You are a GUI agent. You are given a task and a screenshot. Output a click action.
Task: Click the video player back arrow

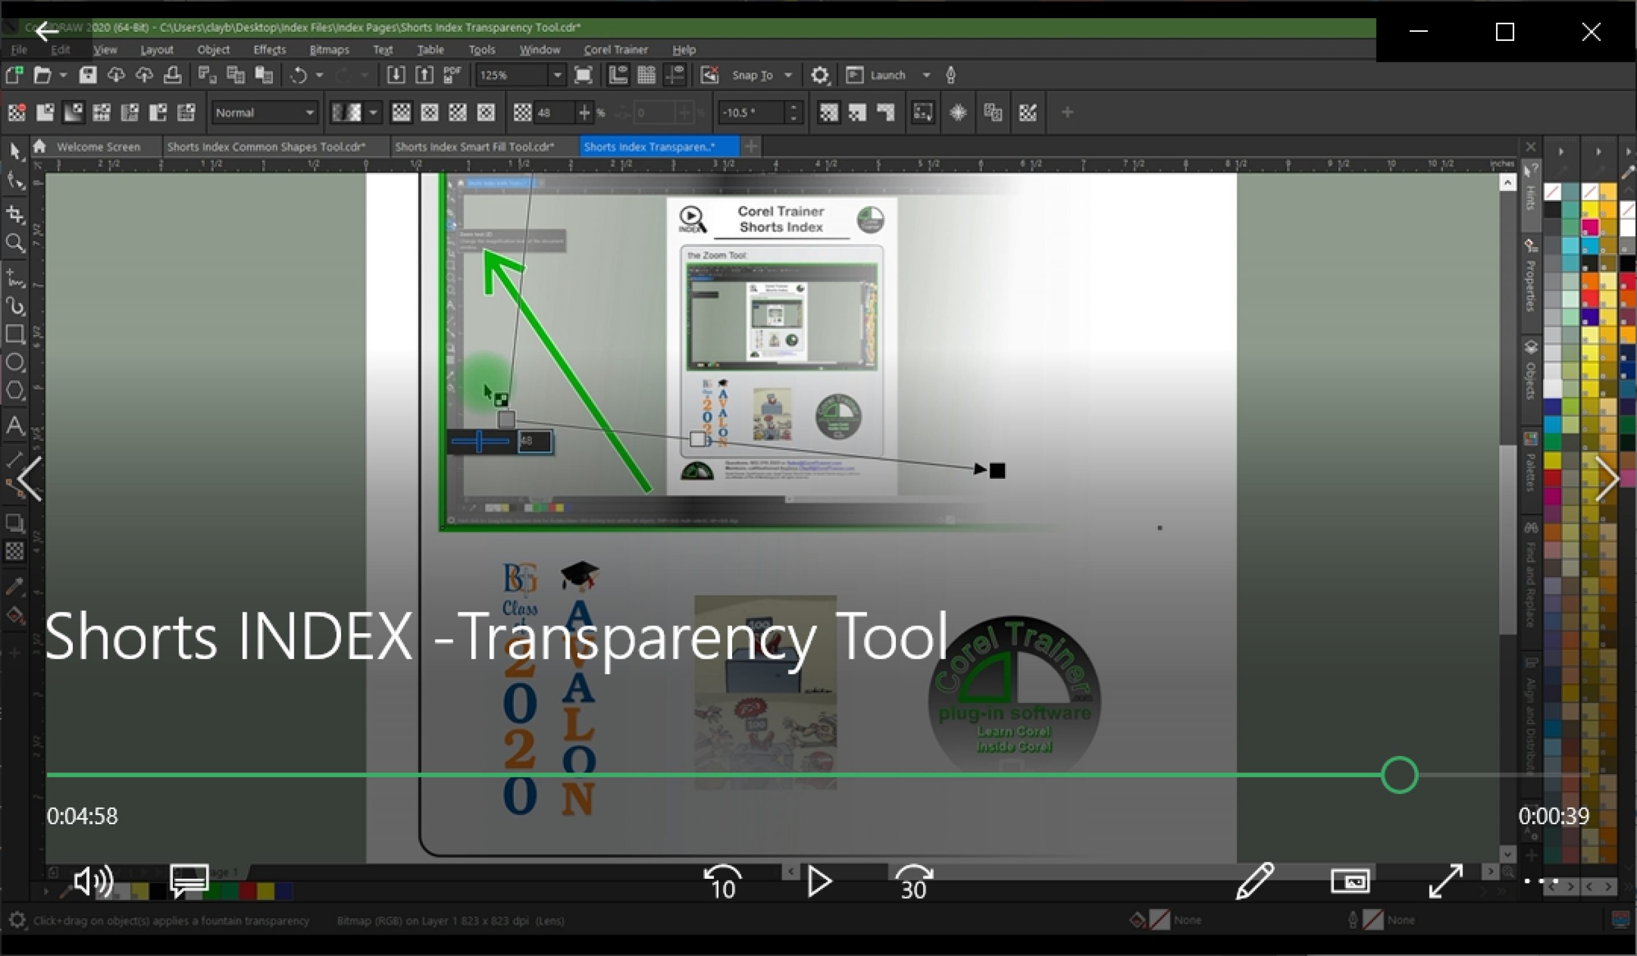47,31
